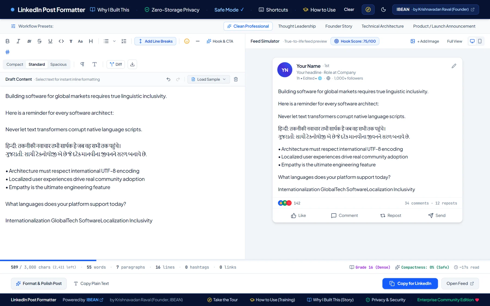Insert numbered list icon
The height and width of the screenshot is (306, 490).
click(124, 41)
